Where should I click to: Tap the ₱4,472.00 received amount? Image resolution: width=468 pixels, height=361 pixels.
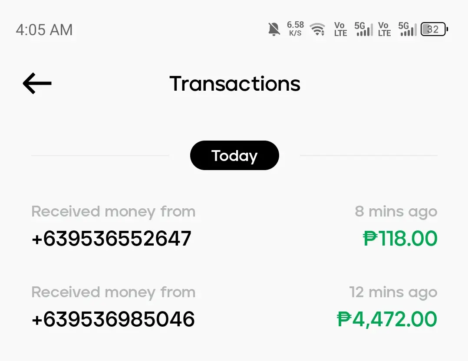click(x=387, y=319)
